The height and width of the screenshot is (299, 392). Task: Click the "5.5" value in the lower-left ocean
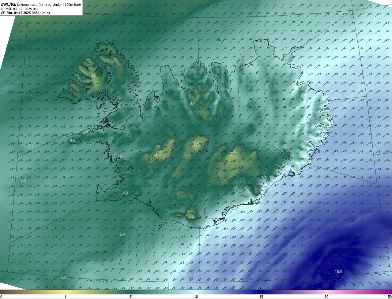coord(63,278)
